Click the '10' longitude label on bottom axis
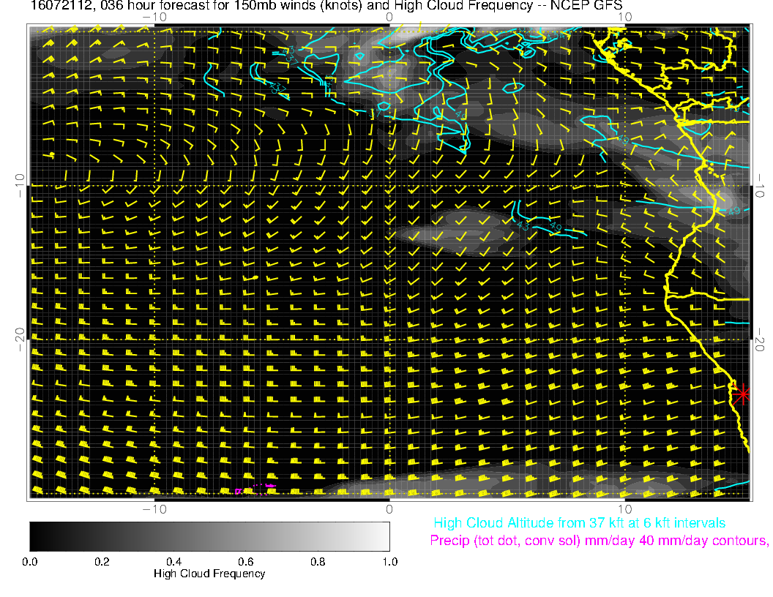This screenshot has width=773, height=597. coord(624,508)
